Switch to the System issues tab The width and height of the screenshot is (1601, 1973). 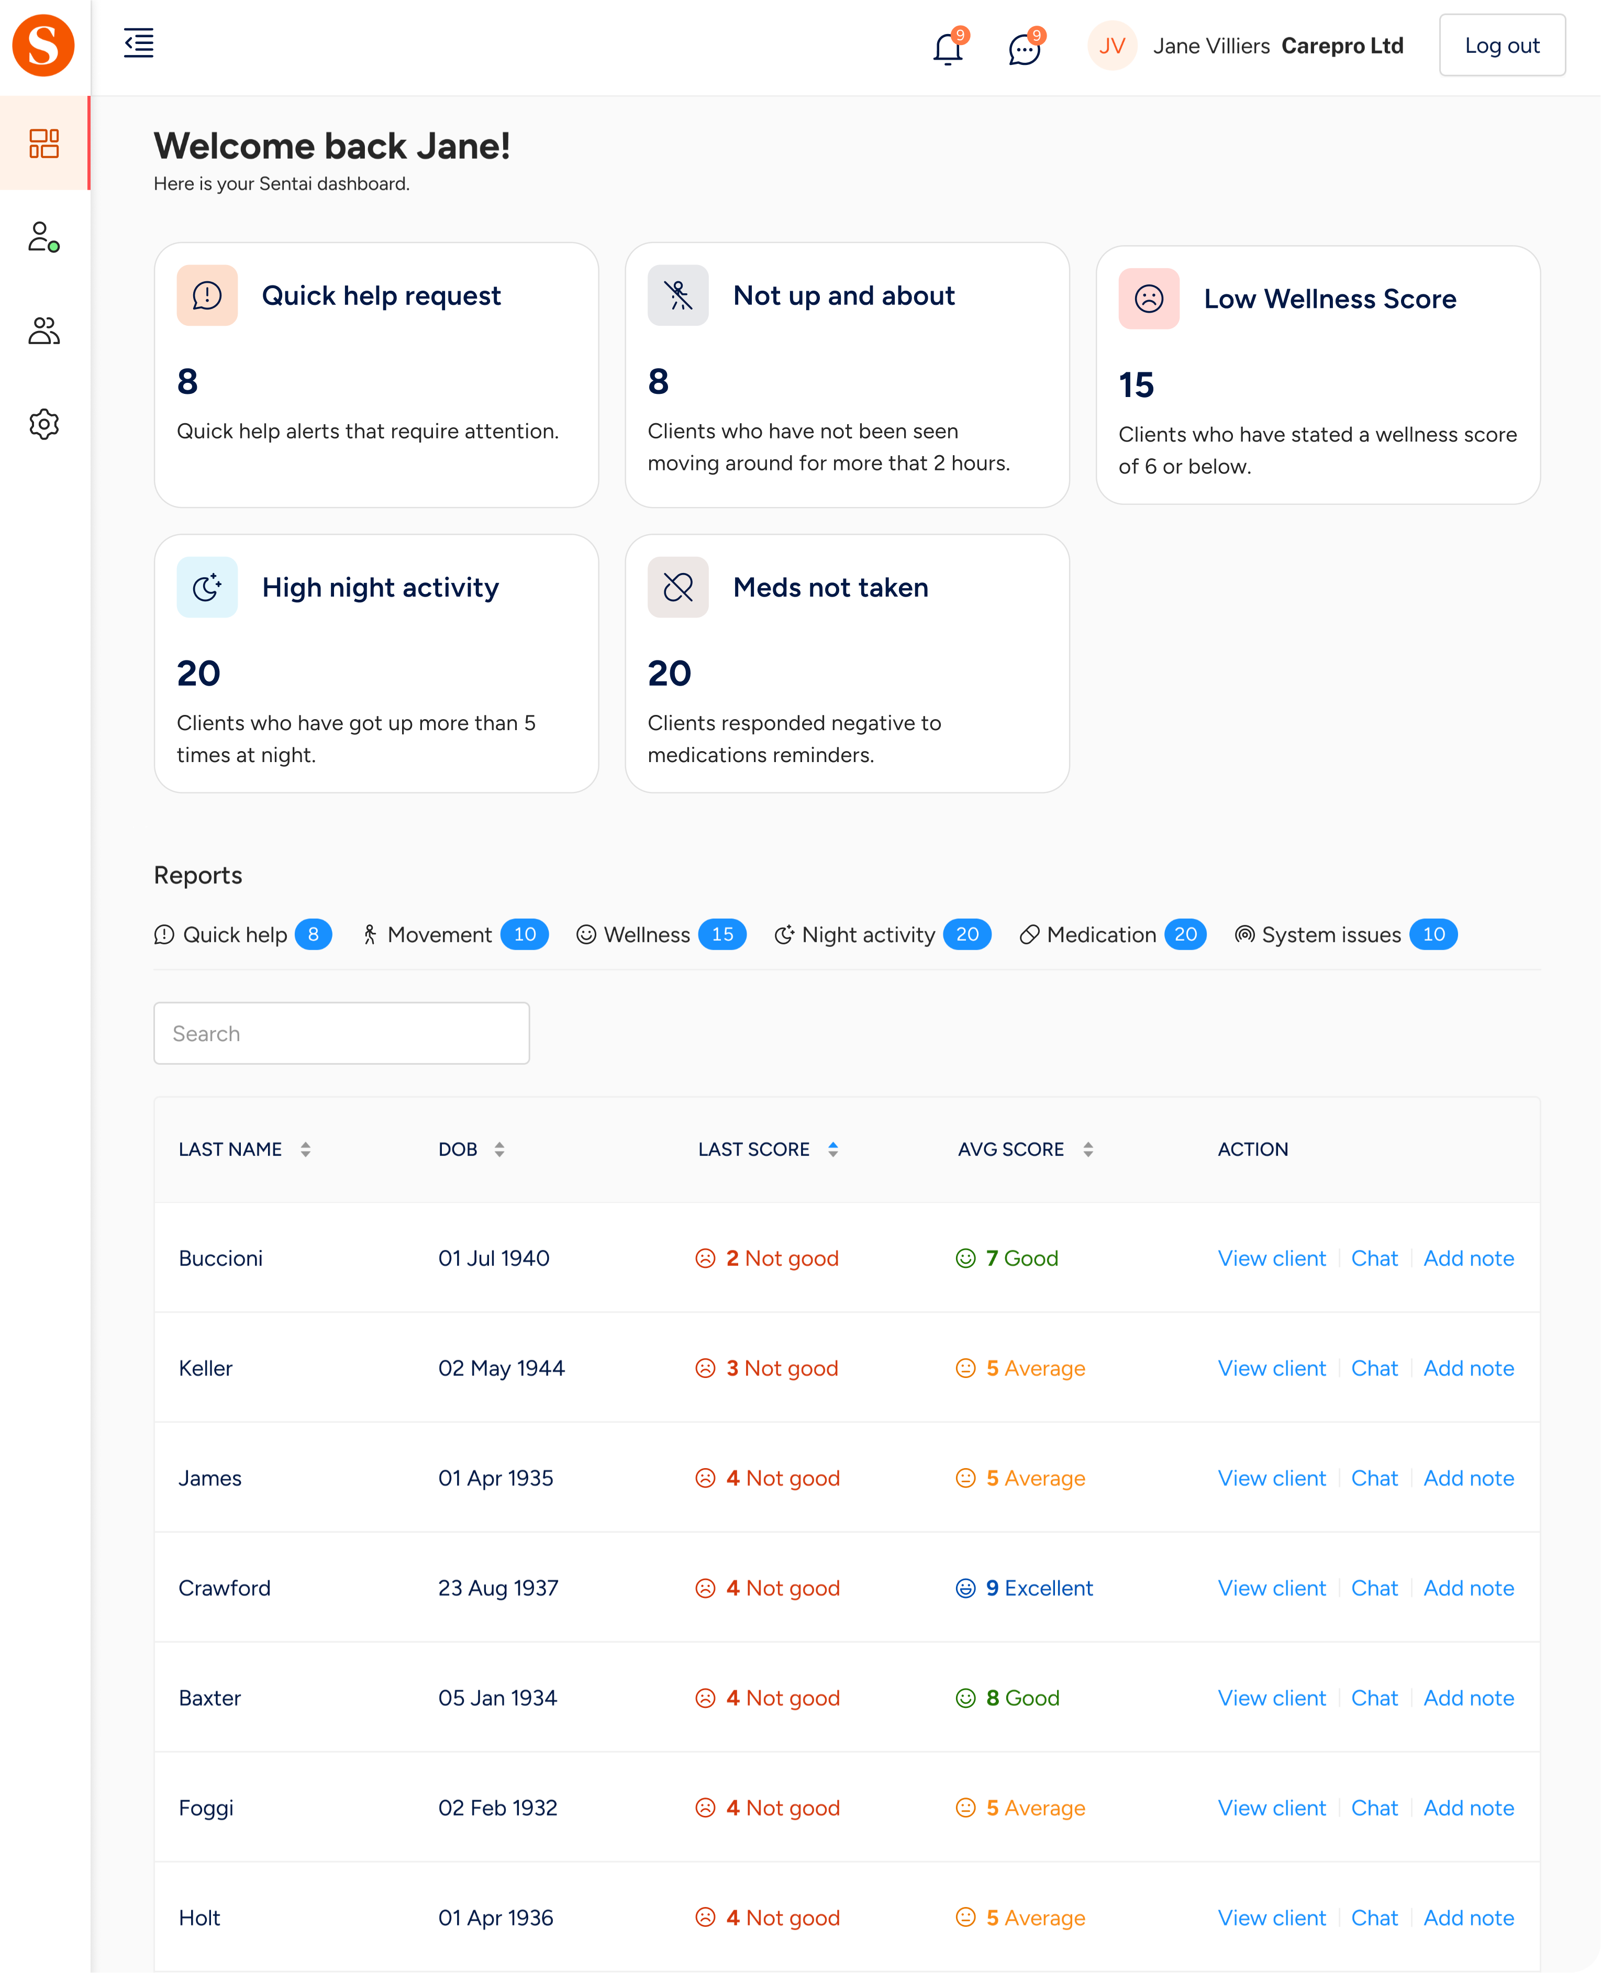point(1344,934)
